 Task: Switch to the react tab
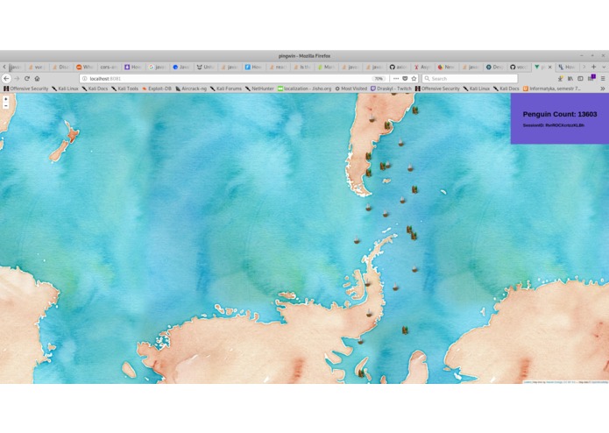point(278,67)
